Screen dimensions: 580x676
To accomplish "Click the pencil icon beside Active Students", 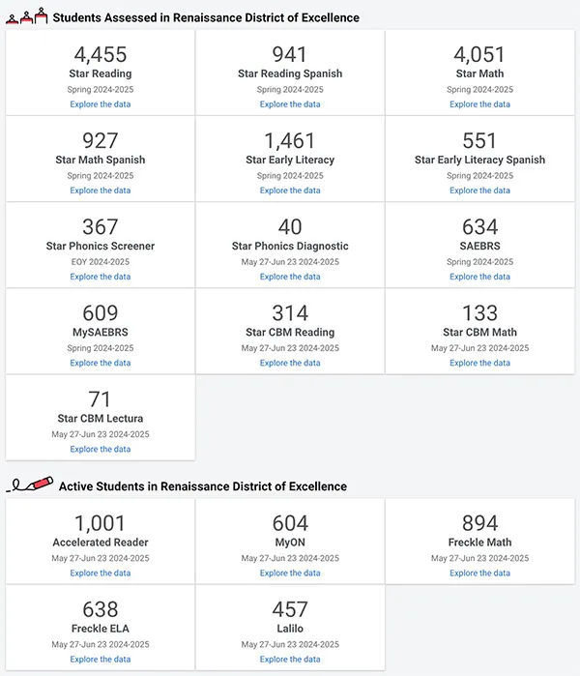I will [x=30, y=485].
